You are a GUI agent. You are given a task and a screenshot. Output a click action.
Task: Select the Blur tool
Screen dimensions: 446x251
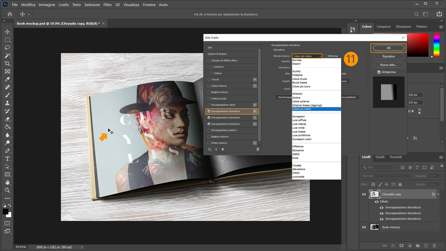(x=7, y=135)
